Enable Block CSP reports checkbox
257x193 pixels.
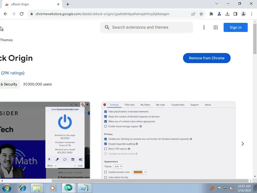[106, 149]
